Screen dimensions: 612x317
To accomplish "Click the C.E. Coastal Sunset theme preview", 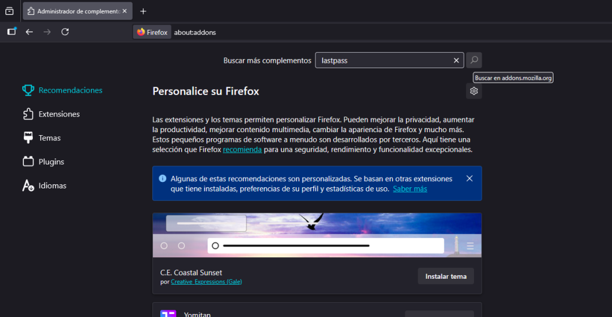I will [317, 236].
